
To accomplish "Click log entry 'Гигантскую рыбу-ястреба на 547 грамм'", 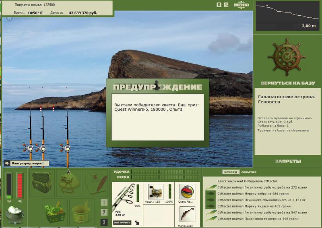I will point(262,212).
